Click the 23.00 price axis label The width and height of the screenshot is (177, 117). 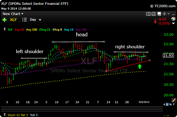169,34
